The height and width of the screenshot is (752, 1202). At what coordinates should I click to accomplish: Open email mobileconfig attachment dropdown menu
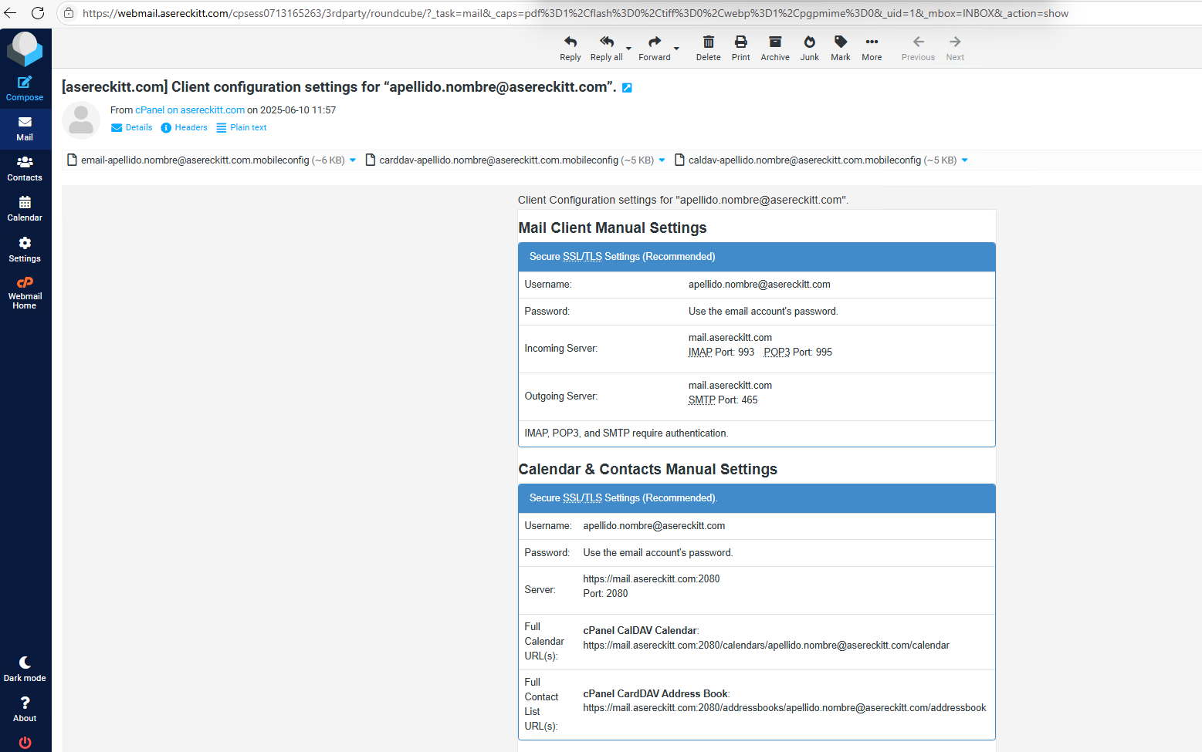[353, 160]
